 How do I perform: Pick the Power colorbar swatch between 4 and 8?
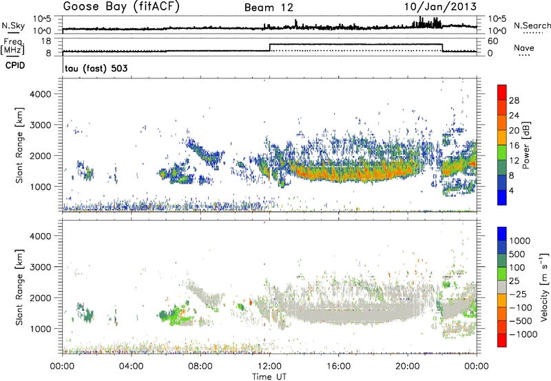(502, 183)
